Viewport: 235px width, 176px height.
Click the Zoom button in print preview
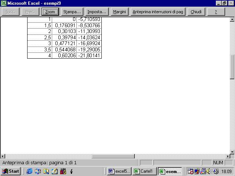coord(50,12)
